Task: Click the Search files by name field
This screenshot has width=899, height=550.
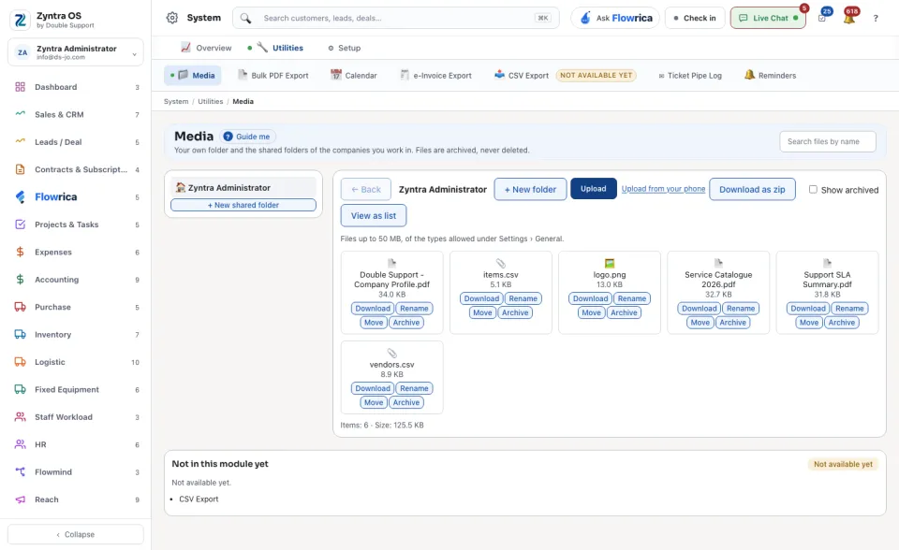Action: coord(827,141)
